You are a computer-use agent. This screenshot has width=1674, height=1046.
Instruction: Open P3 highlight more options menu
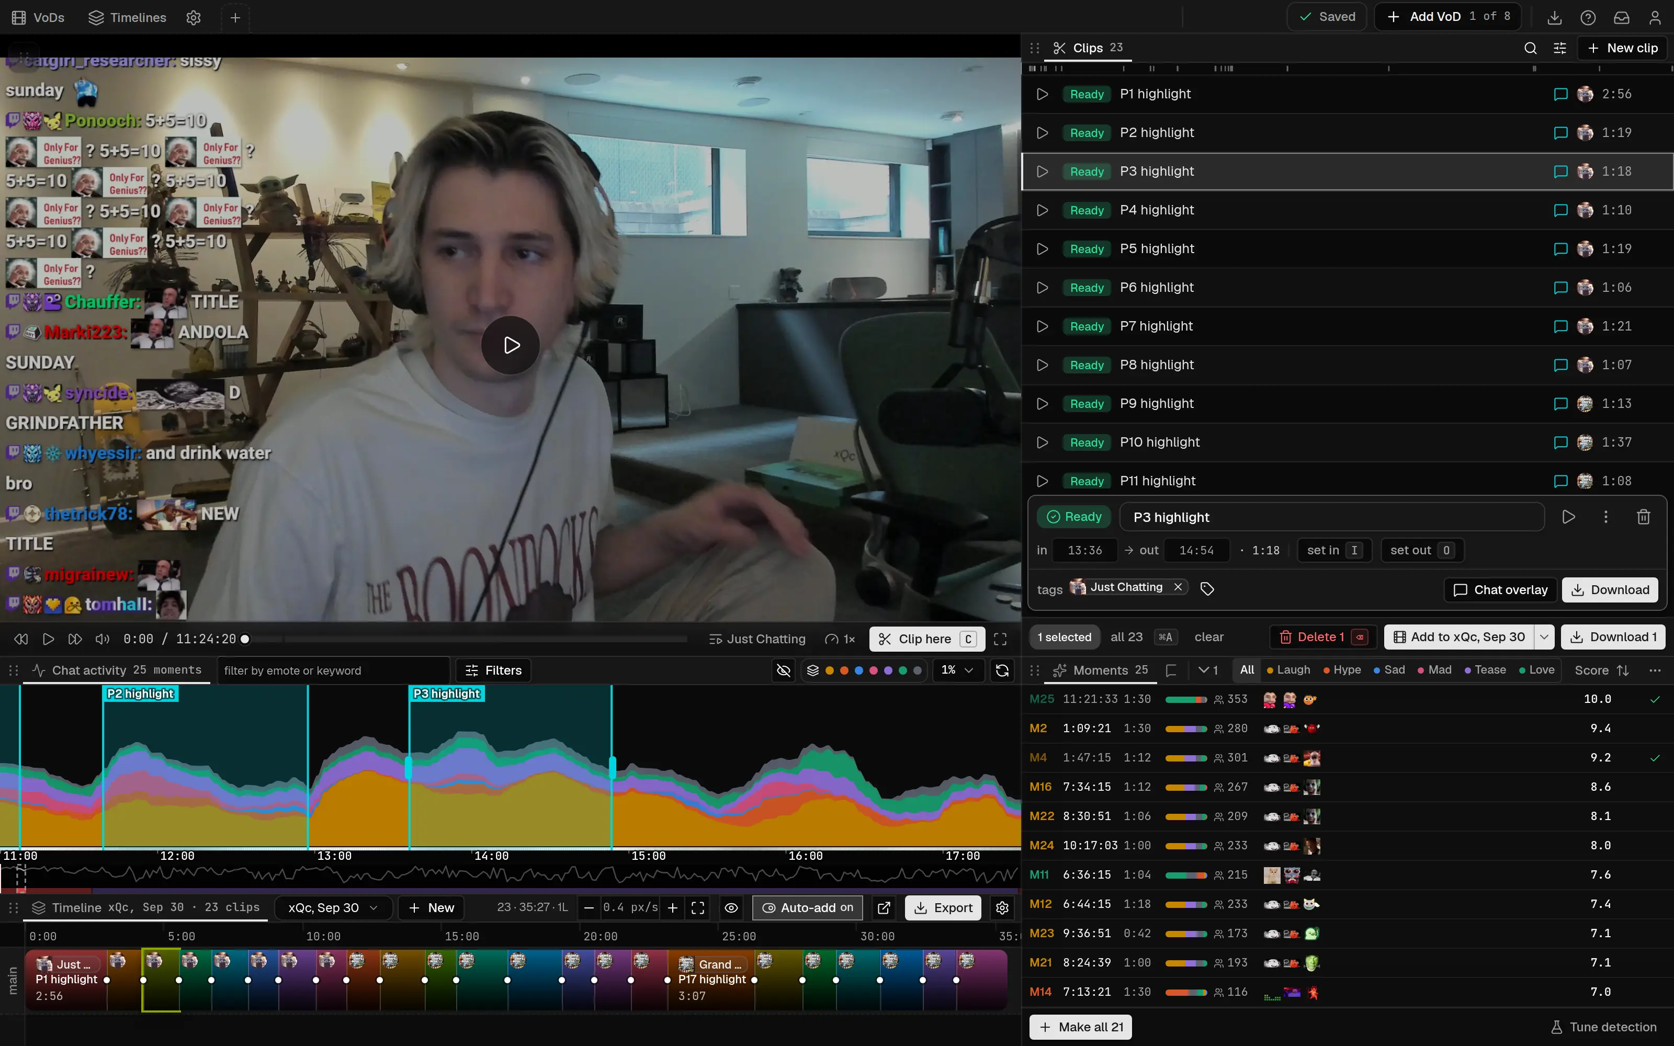coord(1605,517)
